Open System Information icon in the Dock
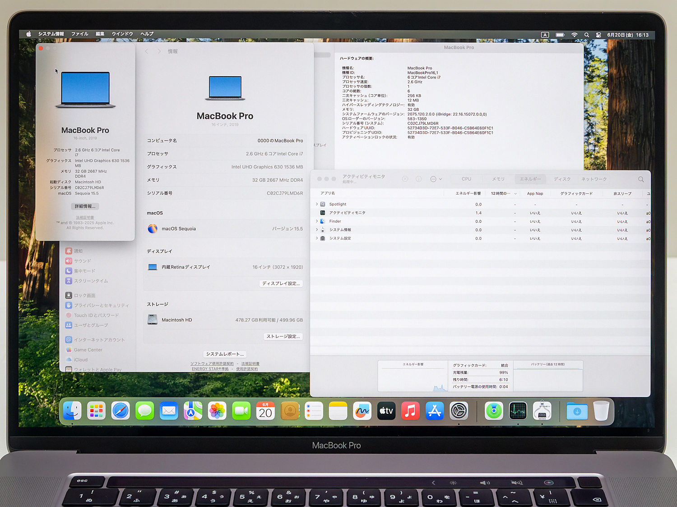Screen dimensions: 677x507 click(x=542, y=411)
